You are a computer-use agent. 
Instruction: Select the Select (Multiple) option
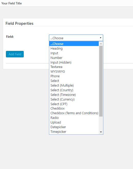pos(74,85)
